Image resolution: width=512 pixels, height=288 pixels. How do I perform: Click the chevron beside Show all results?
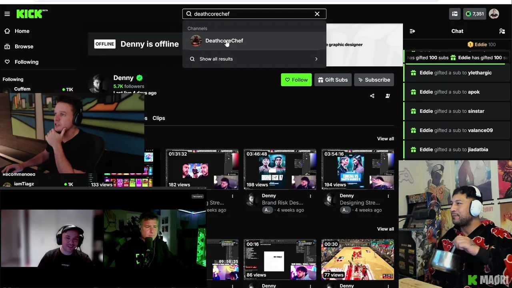[x=316, y=59]
